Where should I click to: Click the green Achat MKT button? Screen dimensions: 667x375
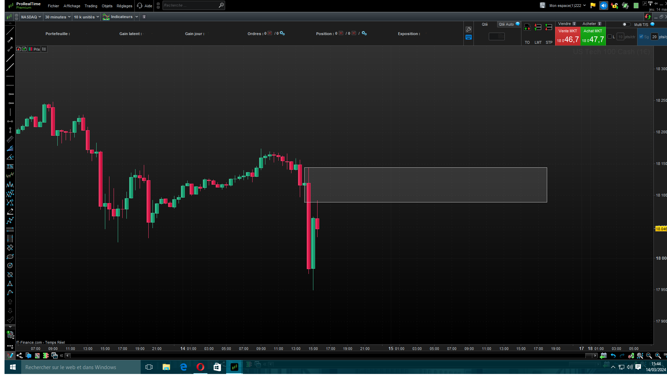[x=593, y=36]
